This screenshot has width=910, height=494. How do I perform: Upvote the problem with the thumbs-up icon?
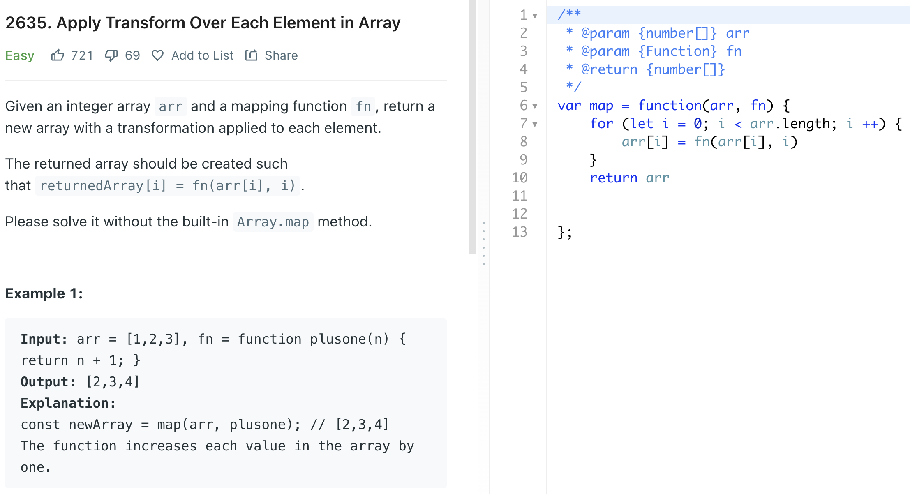click(x=58, y=55)
